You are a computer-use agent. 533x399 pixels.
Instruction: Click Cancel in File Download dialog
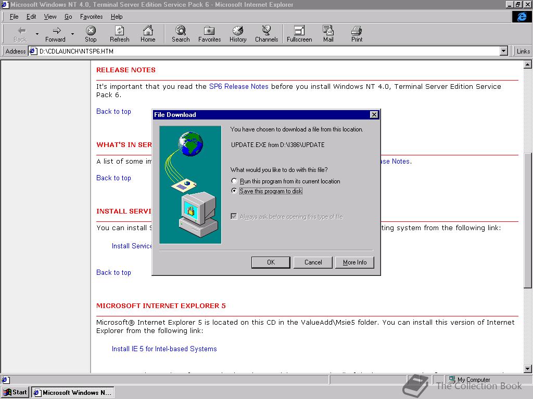pyautogui.click(x=313, y=262)
